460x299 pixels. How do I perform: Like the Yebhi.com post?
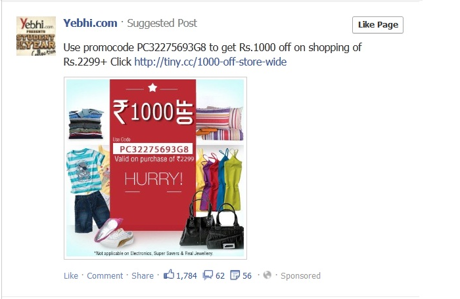point(71,275)
